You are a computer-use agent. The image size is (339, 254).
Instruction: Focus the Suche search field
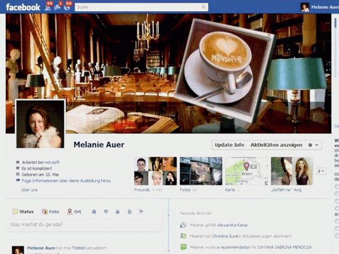pos(141,7)
